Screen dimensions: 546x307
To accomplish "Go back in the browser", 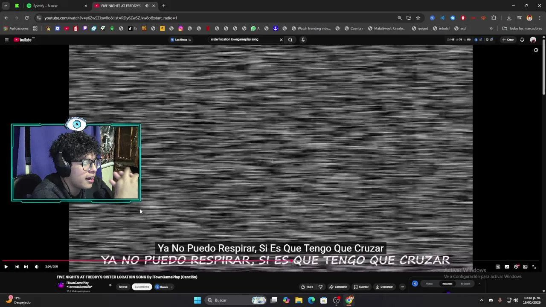I will pos(6,18).
